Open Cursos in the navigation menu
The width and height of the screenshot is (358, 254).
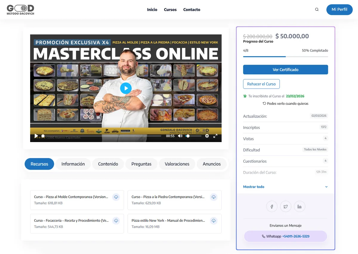click(x=170, y=10)
